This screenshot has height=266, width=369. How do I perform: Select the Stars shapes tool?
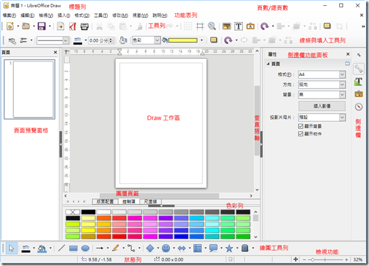pyautogui.click(x=229, y=248)
